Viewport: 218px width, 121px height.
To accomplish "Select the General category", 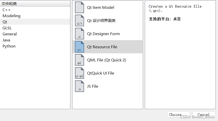I will [x=35, y=34].
